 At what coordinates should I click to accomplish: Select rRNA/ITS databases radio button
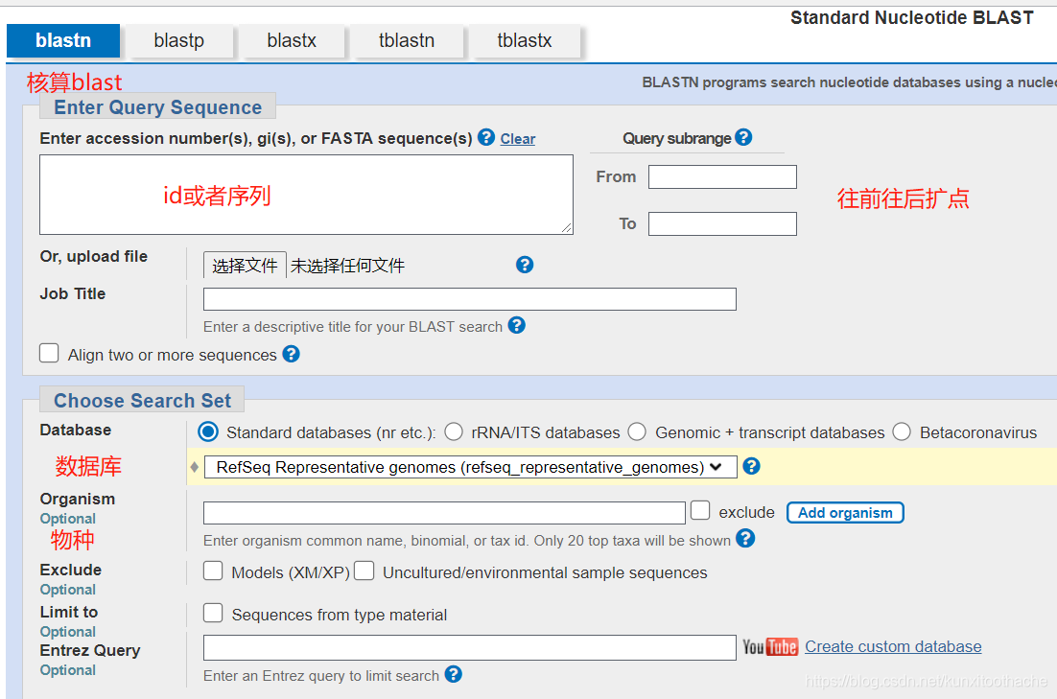pyautogui.click(x=454, y=432)
